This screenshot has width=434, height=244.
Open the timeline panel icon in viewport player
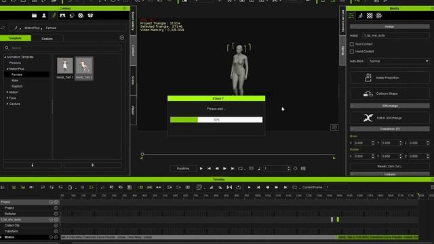tap(303, 169)
